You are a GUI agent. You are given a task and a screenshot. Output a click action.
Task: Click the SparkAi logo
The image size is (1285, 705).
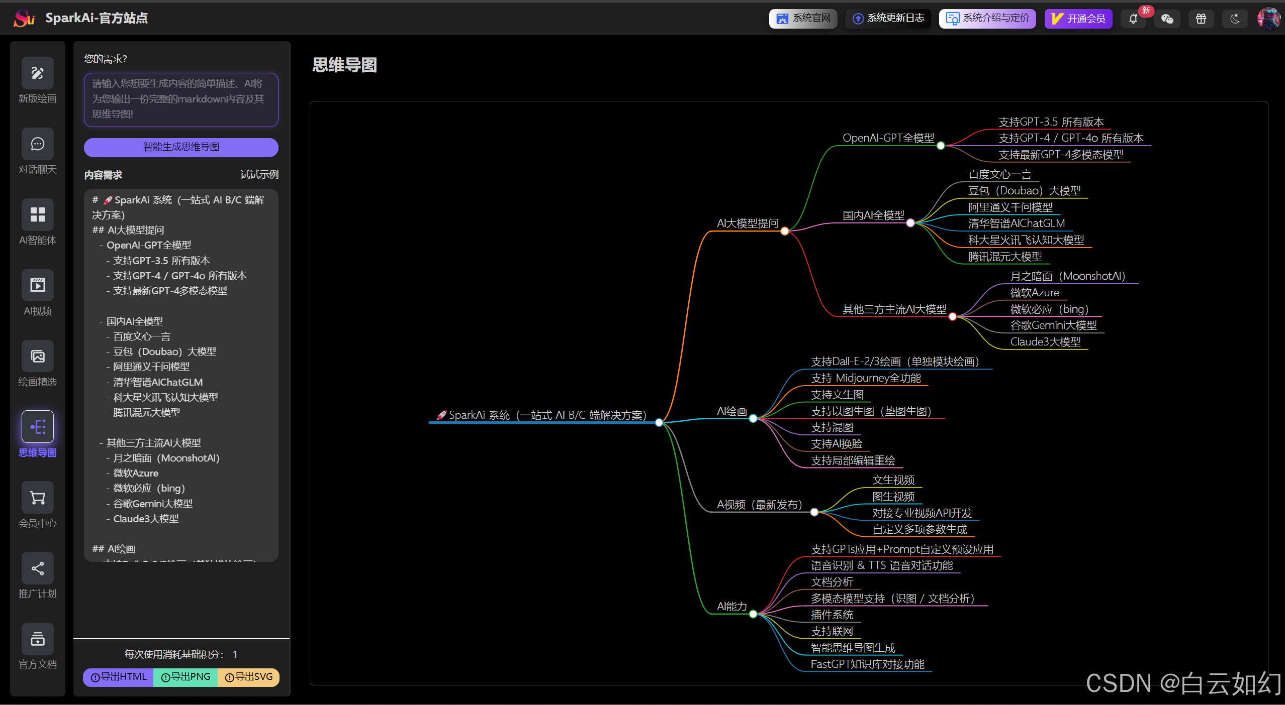coord(24,19)
